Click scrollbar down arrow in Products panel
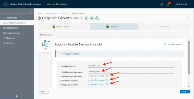The image size is (194, 99). tap(189, 87)
